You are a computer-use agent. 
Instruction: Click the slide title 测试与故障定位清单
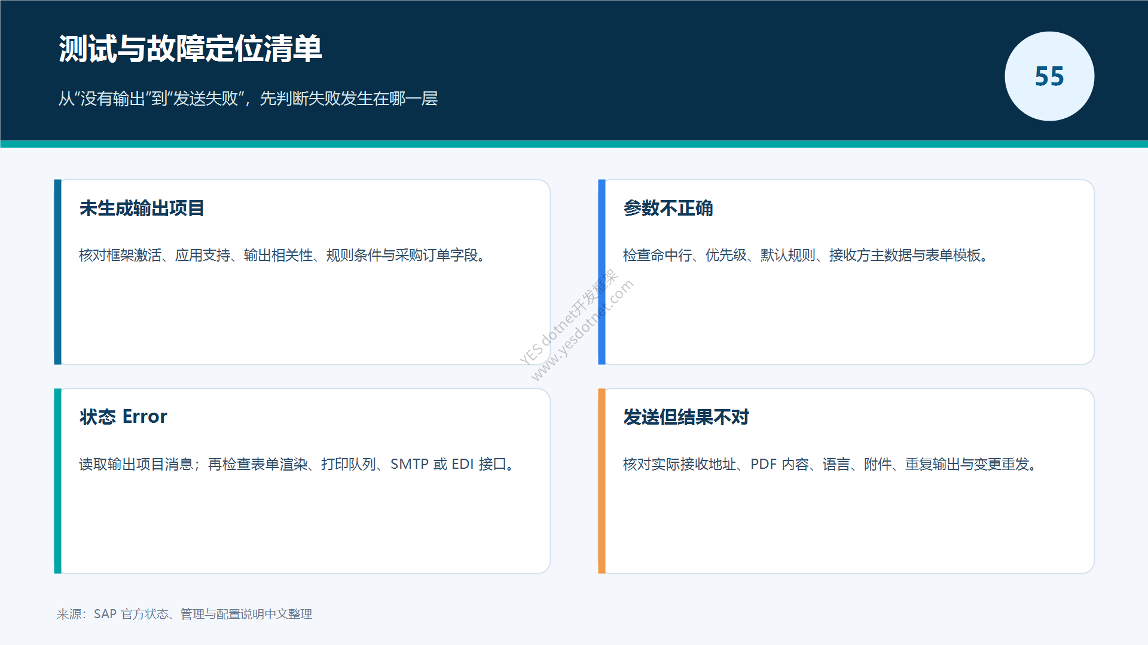190,49
